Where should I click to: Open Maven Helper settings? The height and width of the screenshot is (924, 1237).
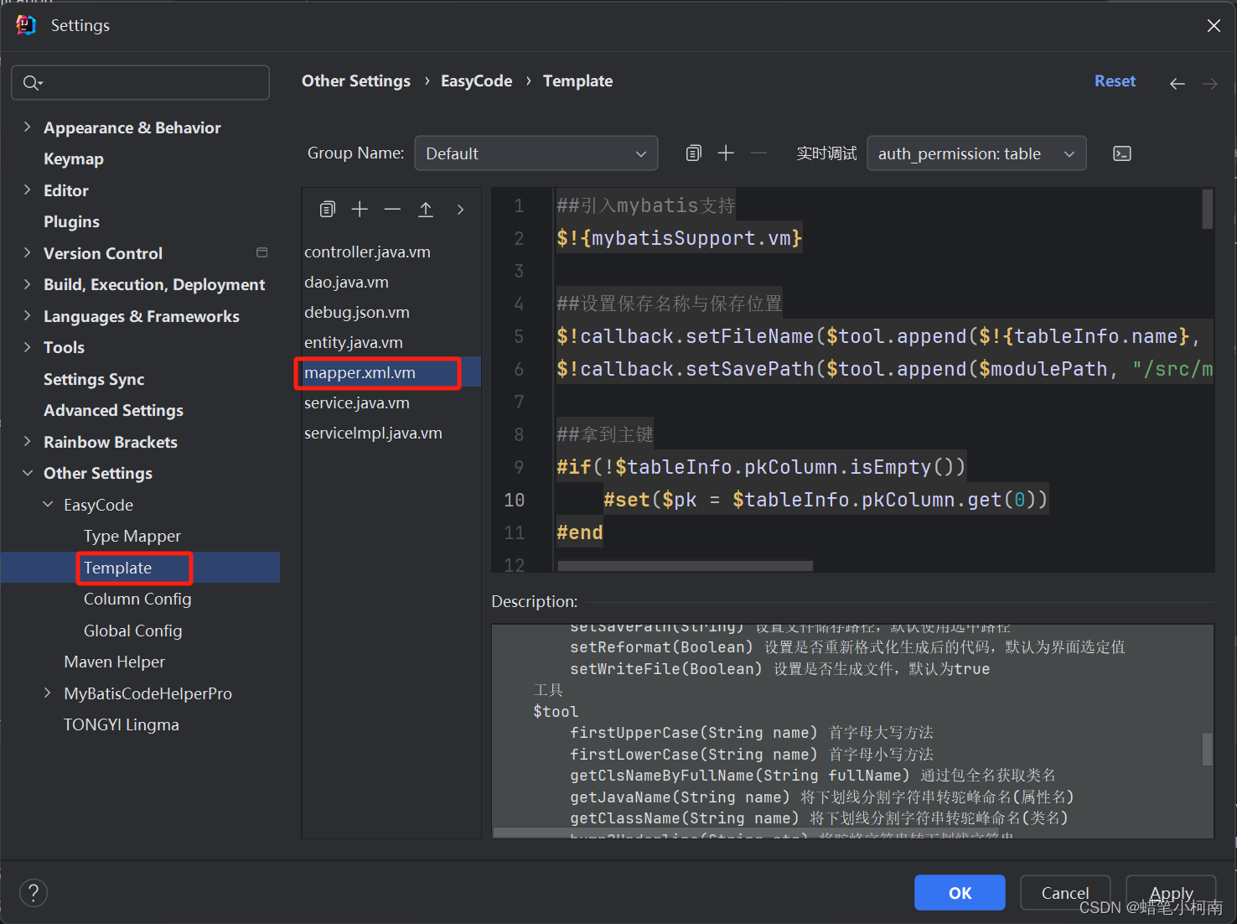(x=114, y=662)
